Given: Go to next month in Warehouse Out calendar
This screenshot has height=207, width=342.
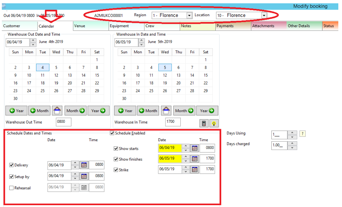Looking at the screenshot, I should [75, 110].
